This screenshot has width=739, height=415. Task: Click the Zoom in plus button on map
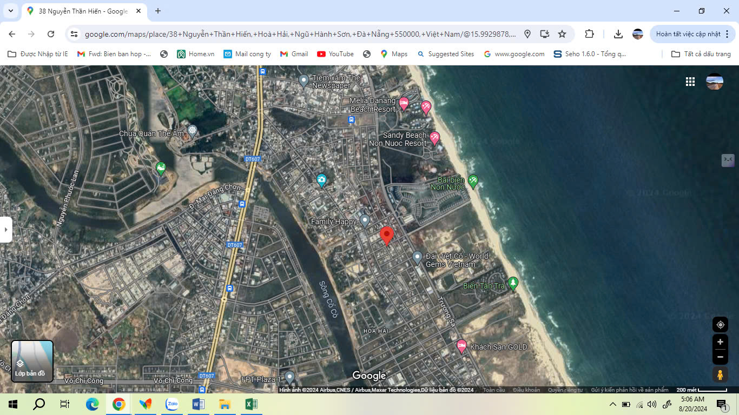720,342
